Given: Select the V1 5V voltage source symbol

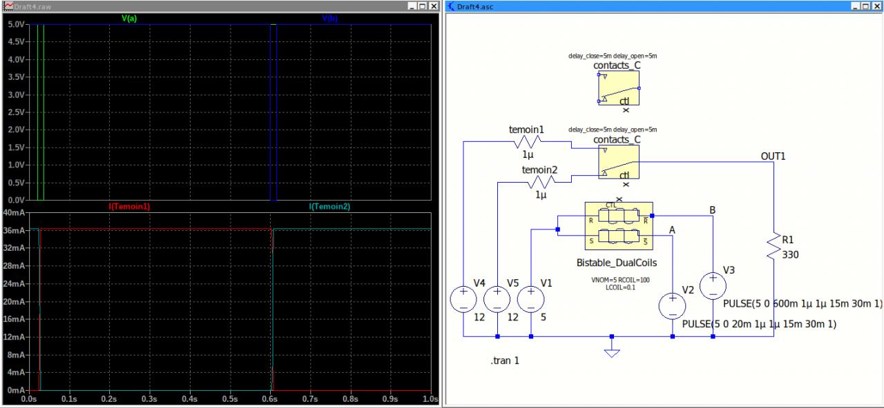Looking at the screenshot, I should tap(530, 299).
